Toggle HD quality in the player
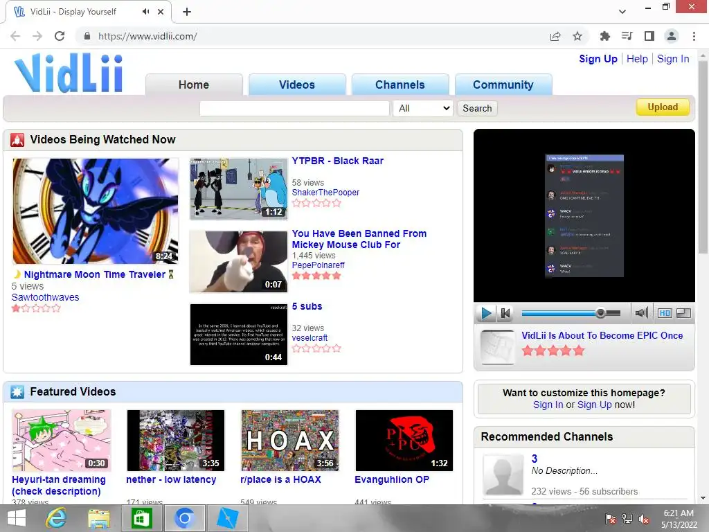Screen dimensions: 709x532 (x=665, y=313)
